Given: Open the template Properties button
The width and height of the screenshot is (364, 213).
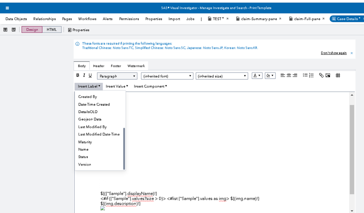Looking at the screenshot, I should [78, 30].
